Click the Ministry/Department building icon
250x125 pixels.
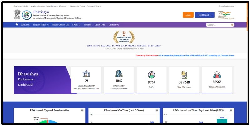pyautogui.click(x=86, y=74)
